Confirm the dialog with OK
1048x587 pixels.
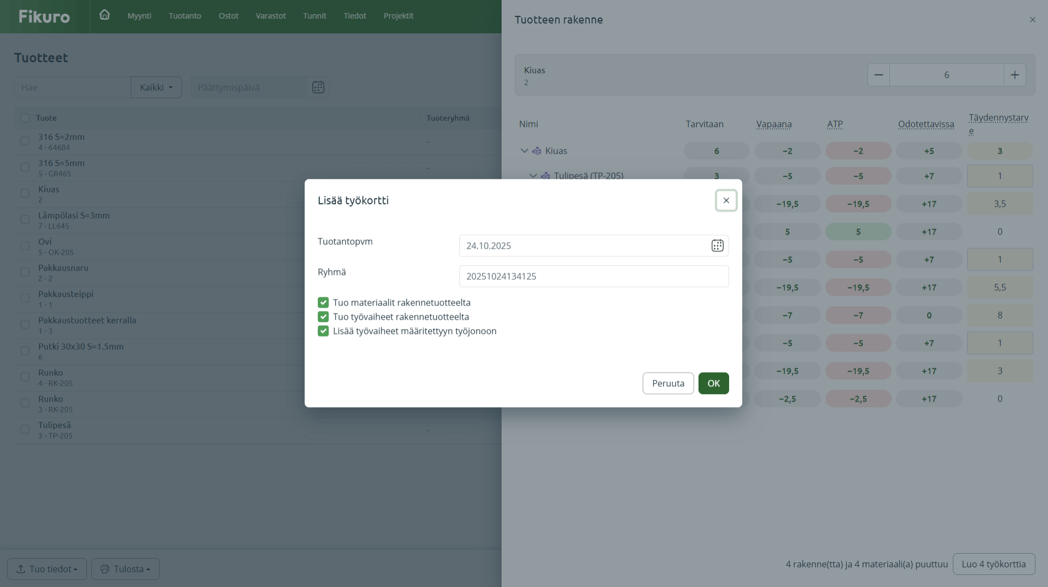[713, 383]
